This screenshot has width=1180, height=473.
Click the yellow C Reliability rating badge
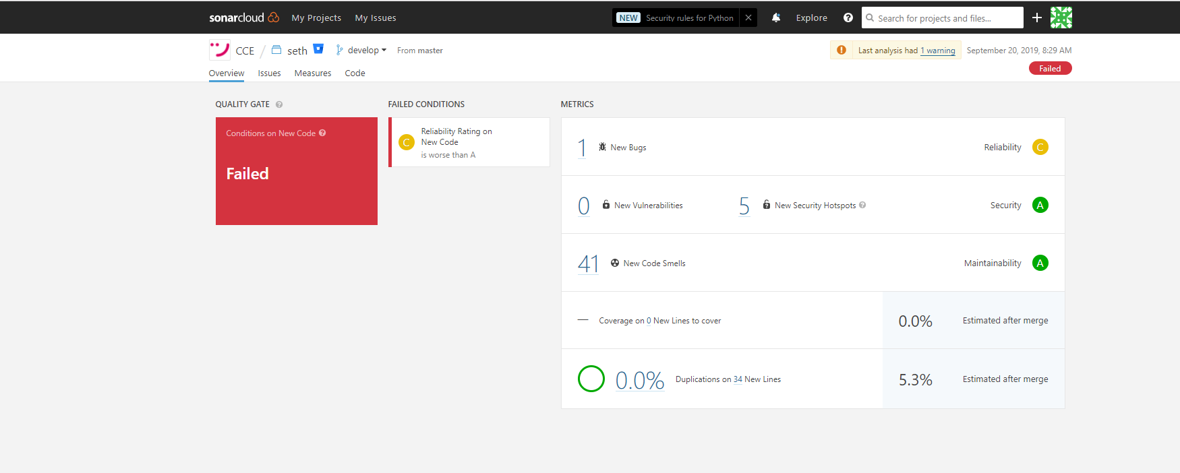[x=1040, y=147]
